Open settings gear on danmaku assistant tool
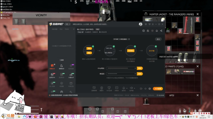Image resolution: width=213 pixels, height=119 pixels. click(54, 65)
